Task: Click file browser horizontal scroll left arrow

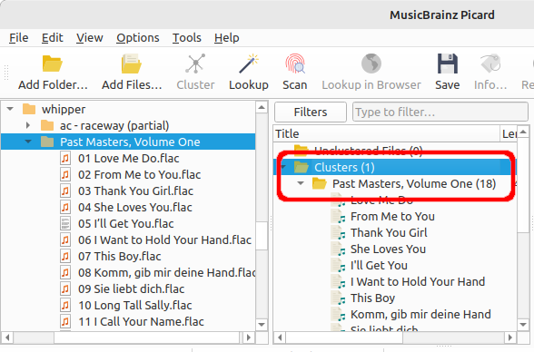Action: (7, 337)
